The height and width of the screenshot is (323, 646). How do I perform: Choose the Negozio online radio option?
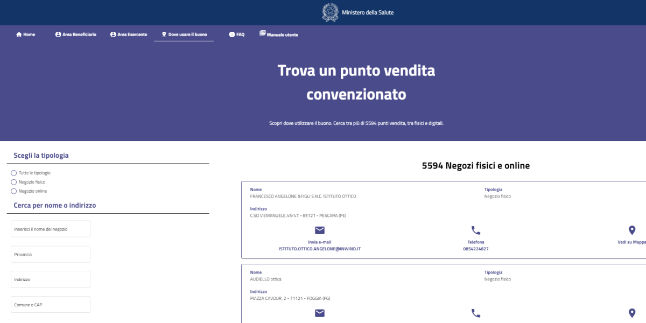pyautogui.click(x=14, y=191)
